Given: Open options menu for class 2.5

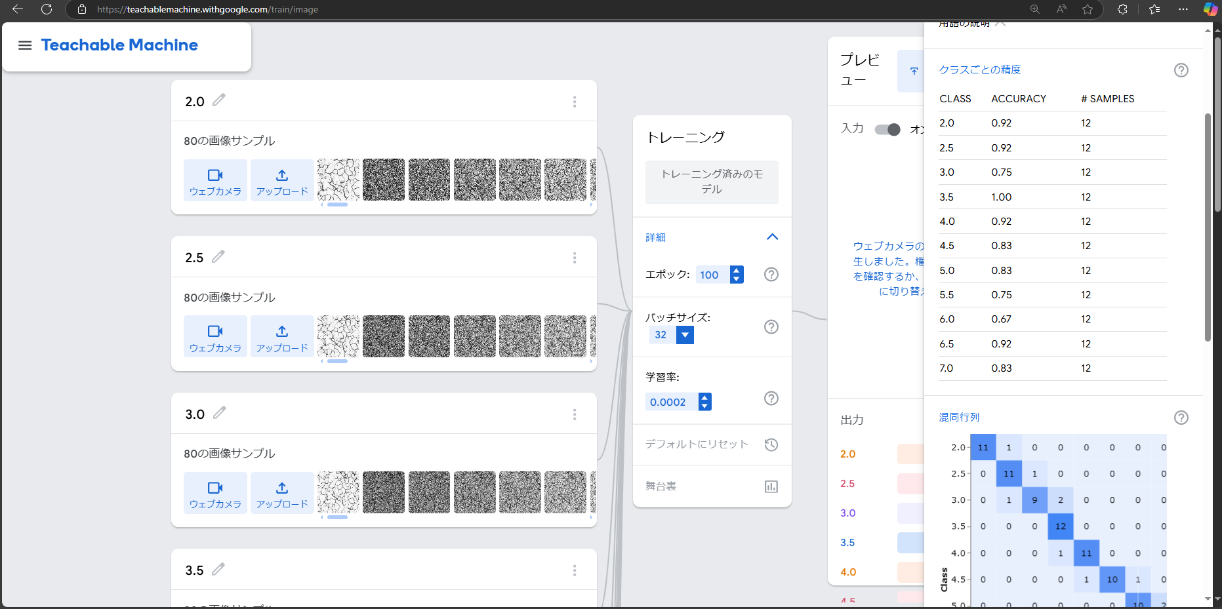Looking at the screenshot, I should pos(575,258).
